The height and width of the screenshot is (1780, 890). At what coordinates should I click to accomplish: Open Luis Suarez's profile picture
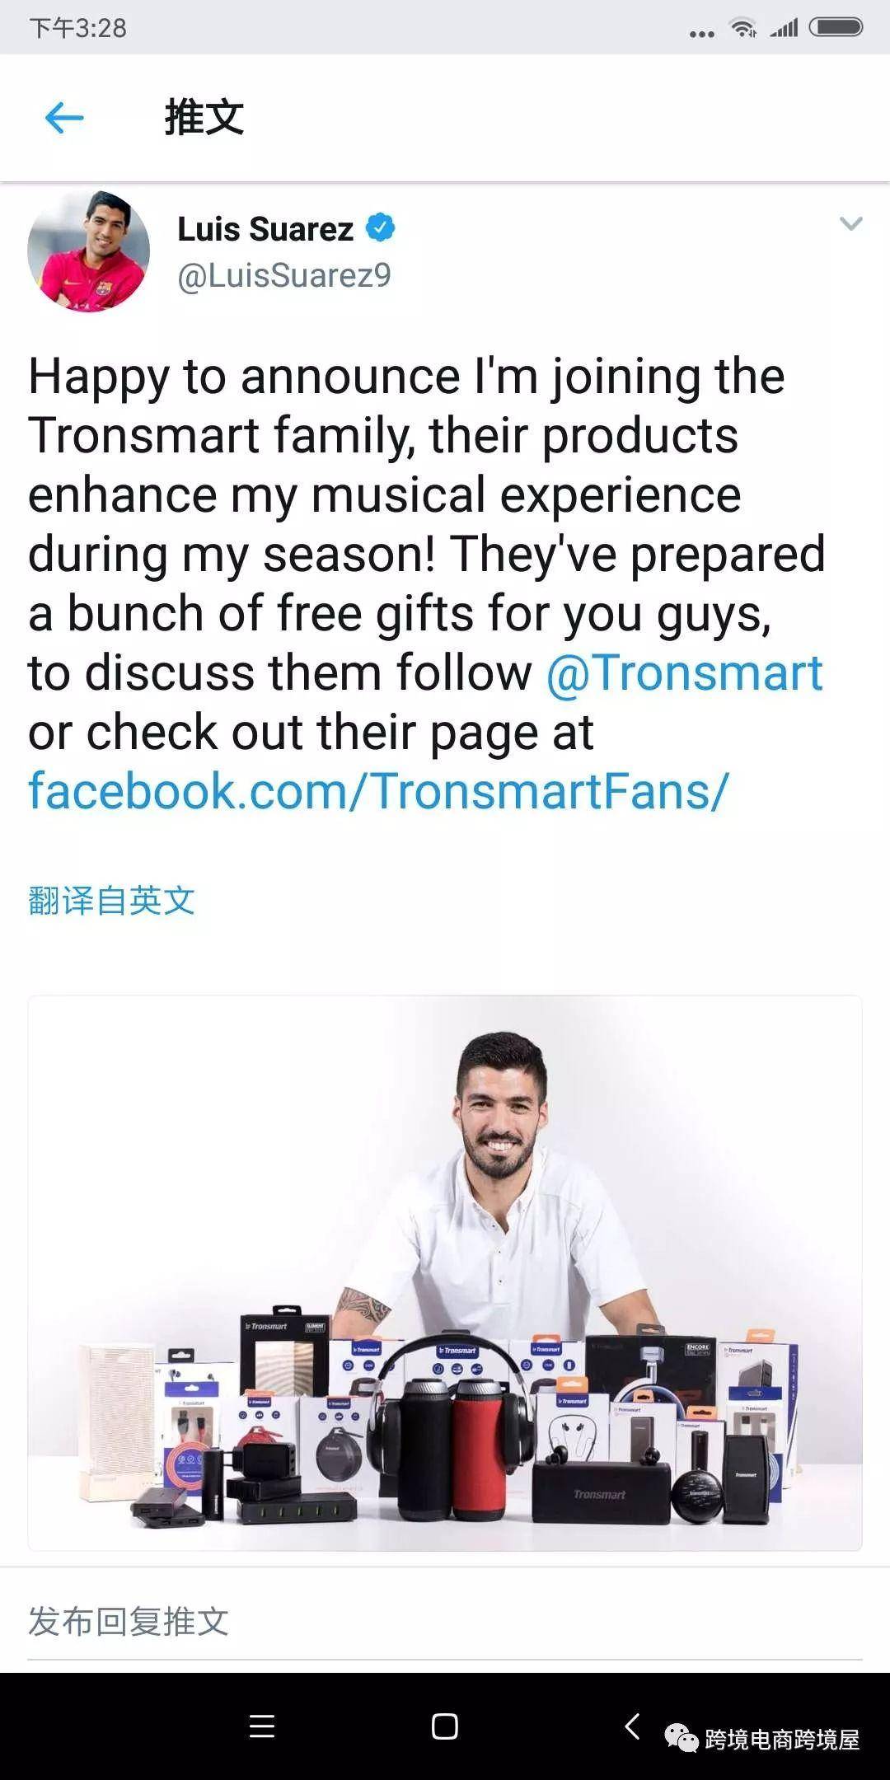point(89,251)
